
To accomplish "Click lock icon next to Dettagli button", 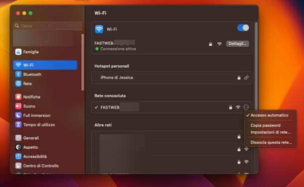I will (x=210, y=44).
